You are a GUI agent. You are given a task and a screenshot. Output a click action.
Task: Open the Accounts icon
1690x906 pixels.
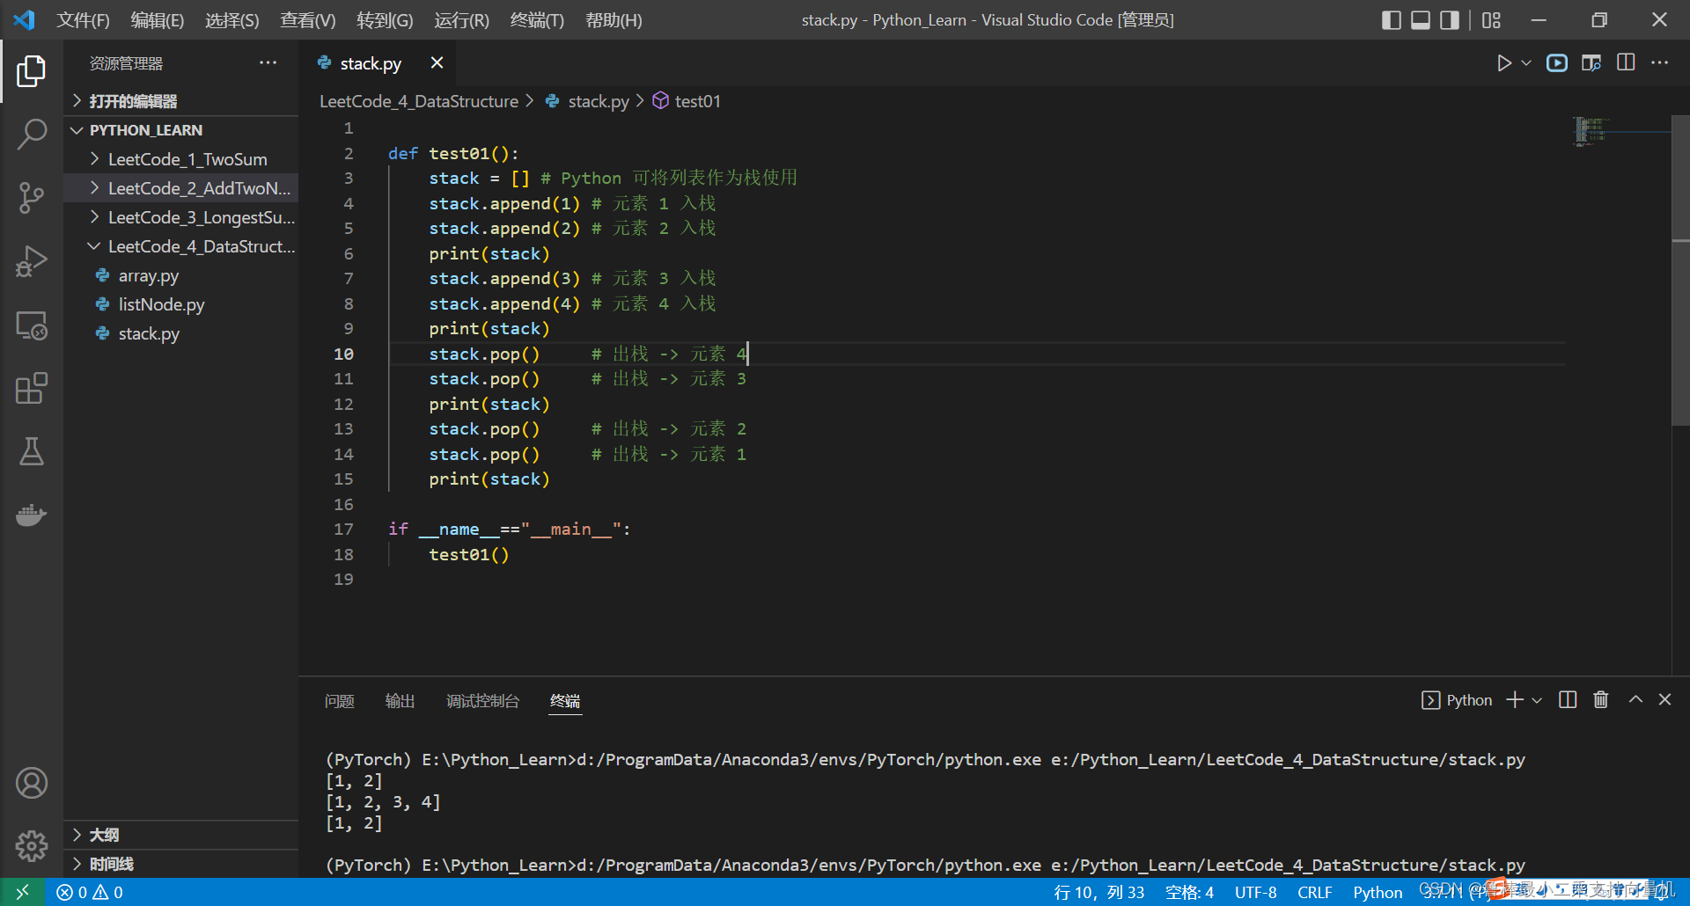tap(32, 783)
